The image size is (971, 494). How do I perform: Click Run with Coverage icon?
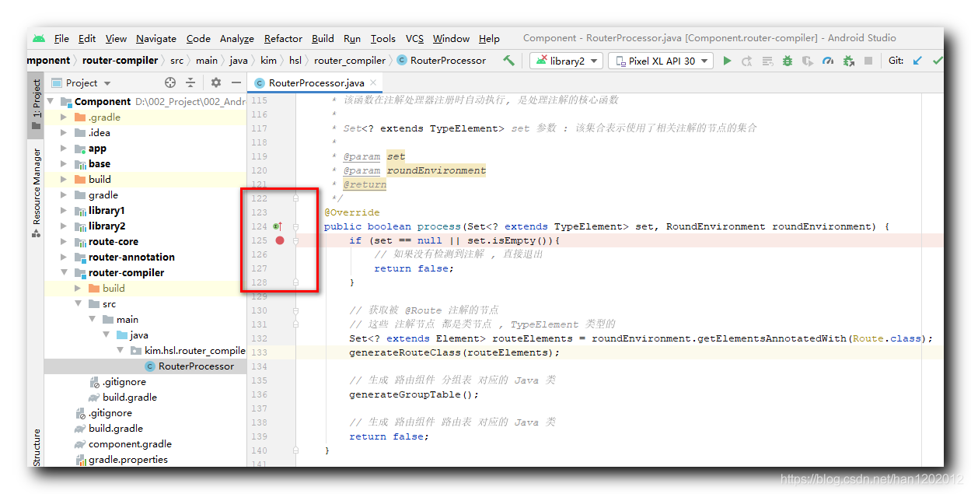click(808, 61)
